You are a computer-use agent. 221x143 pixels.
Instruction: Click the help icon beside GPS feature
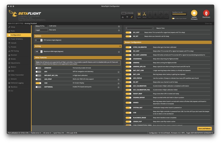[119, 72]
